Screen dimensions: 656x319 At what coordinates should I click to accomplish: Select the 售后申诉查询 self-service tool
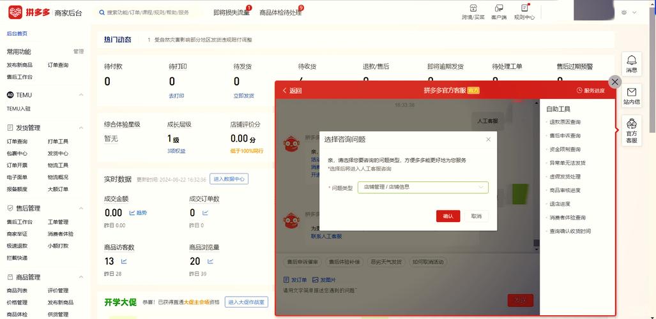tap(565, 135)
